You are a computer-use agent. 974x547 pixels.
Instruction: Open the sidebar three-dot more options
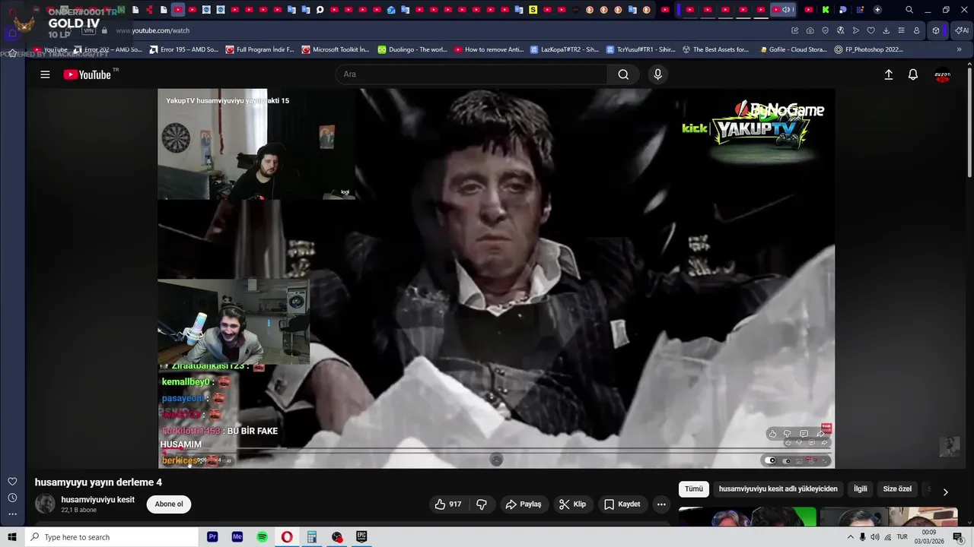click(12, 514)
